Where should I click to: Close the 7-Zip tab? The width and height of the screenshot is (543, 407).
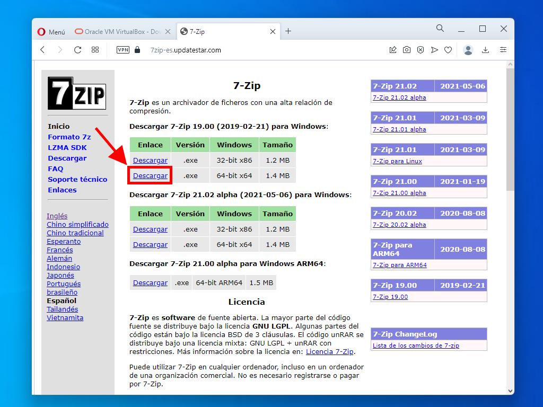tap(273, 31)
